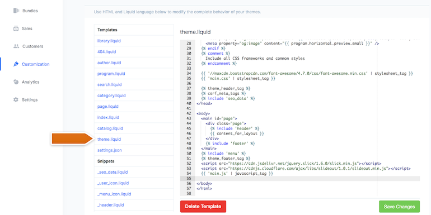Open the _menu_icon.liquid snippet
The width and height of the screenshot is (431, 215).
click(114, 194)
